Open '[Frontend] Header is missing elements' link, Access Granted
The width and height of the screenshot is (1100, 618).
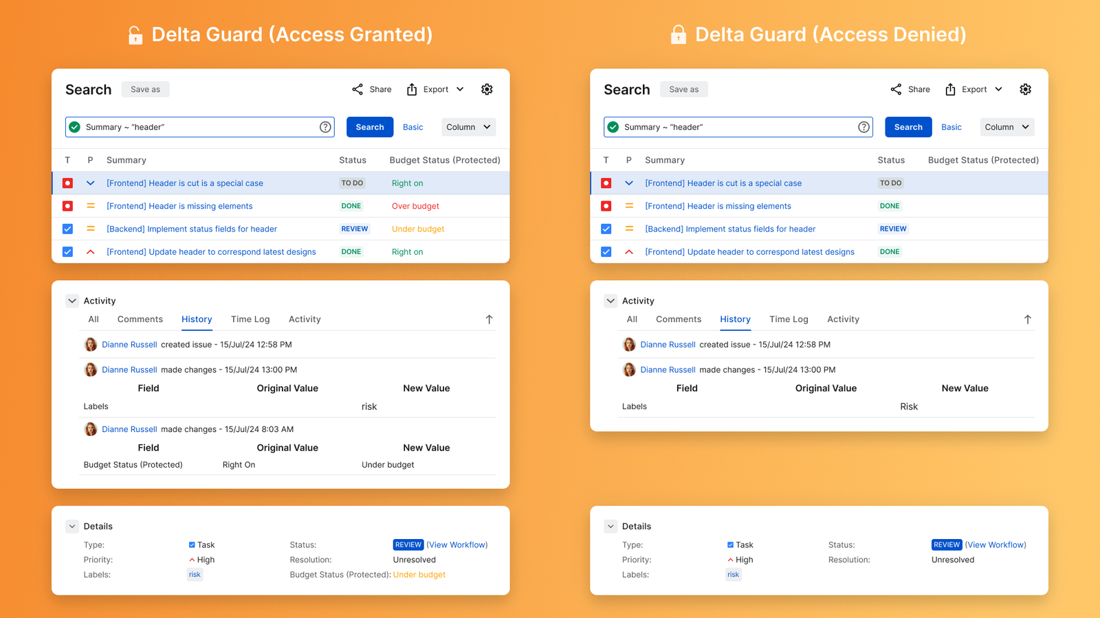click(179, 206)
